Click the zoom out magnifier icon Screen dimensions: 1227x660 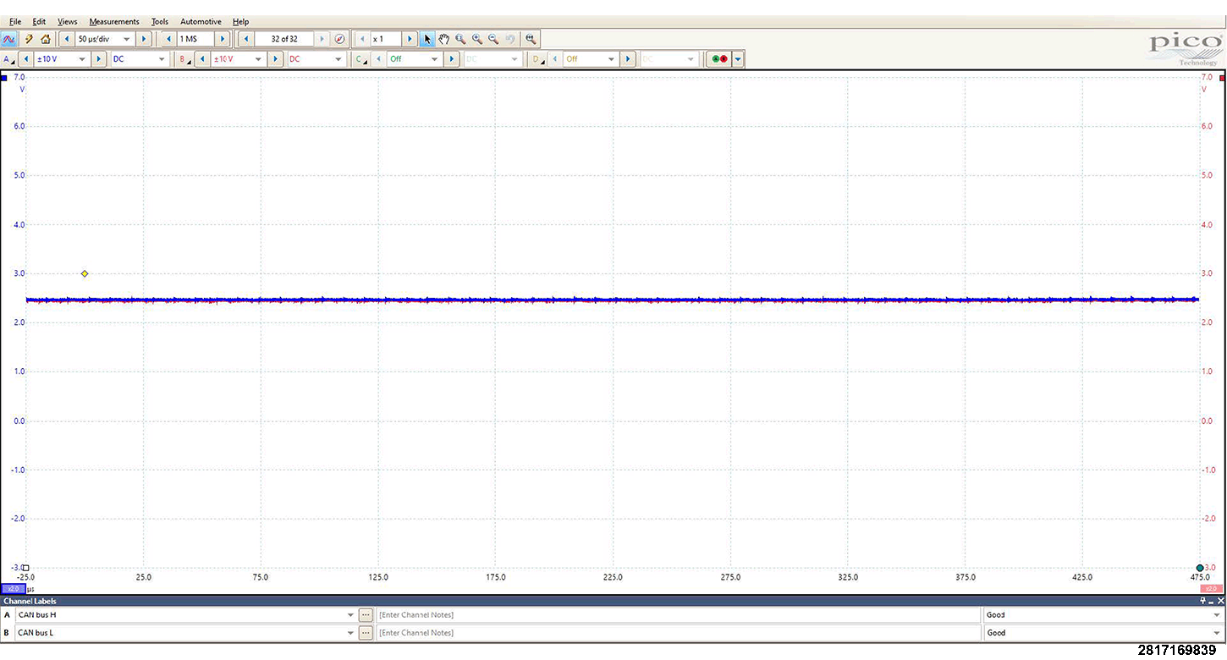(x=493, y=39)
